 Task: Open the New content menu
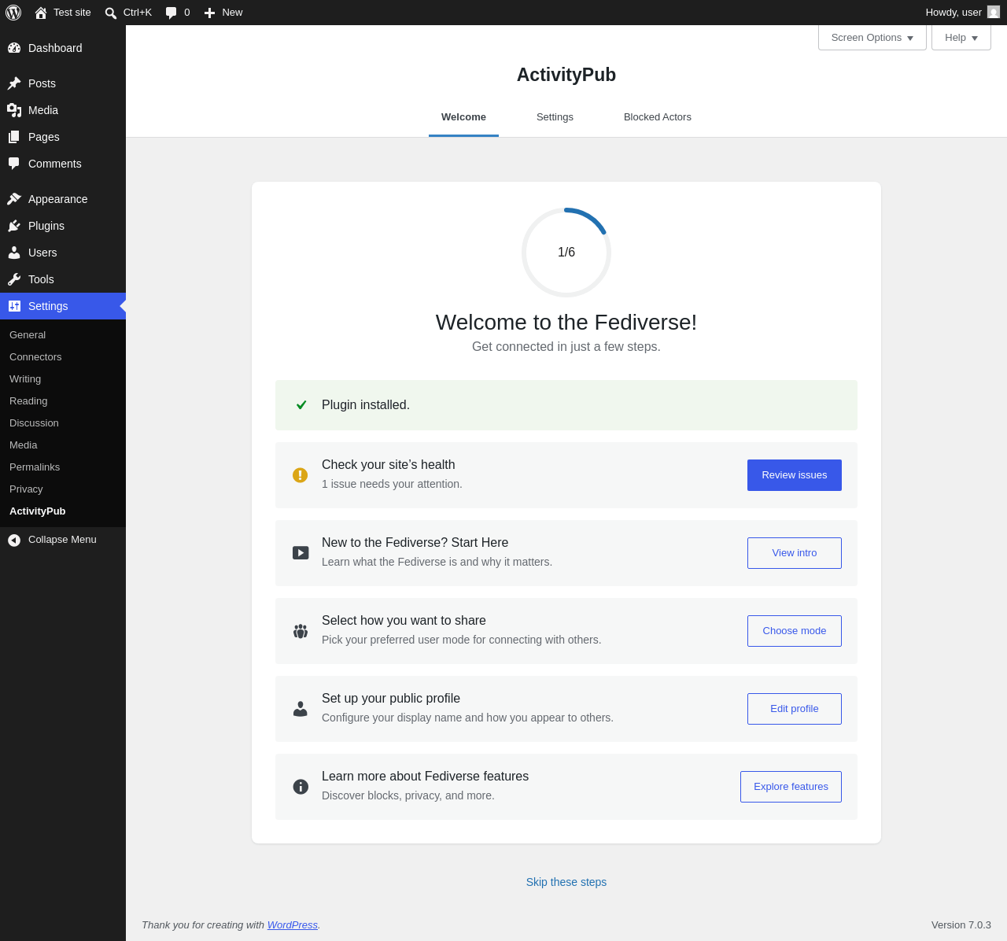(x=223, y=13)
